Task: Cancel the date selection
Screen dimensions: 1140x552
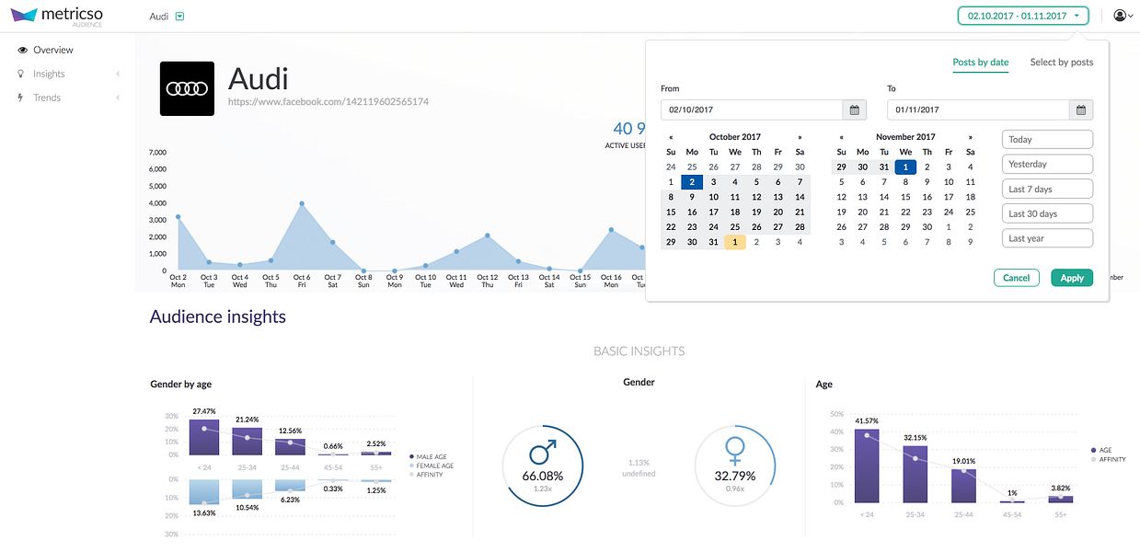Action: (x=1016, y=277)
